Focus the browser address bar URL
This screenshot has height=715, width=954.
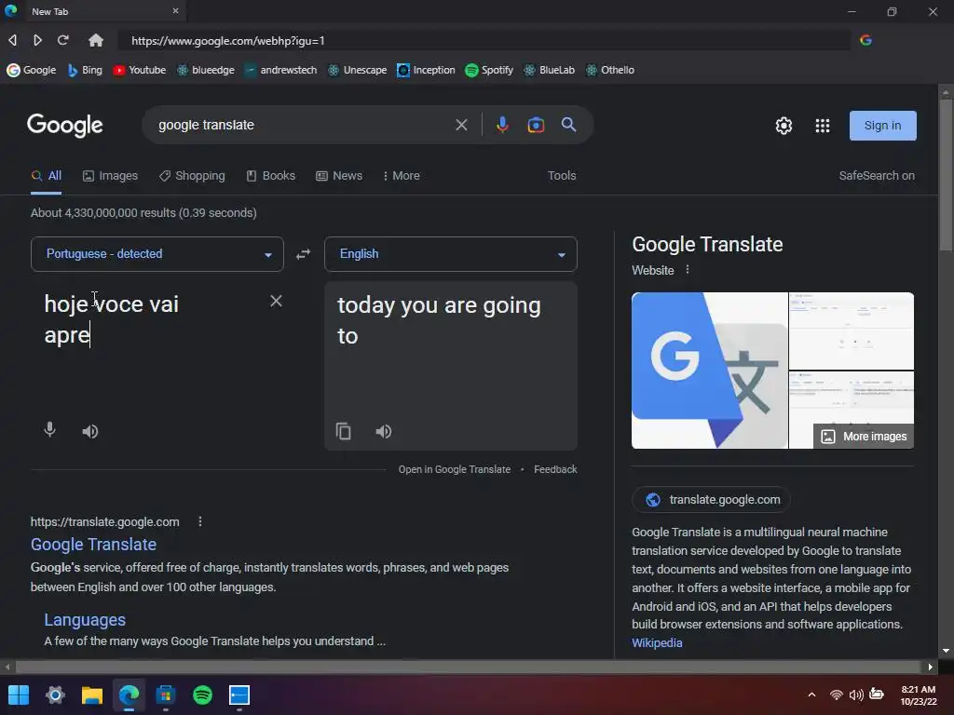tap(484, 40)
